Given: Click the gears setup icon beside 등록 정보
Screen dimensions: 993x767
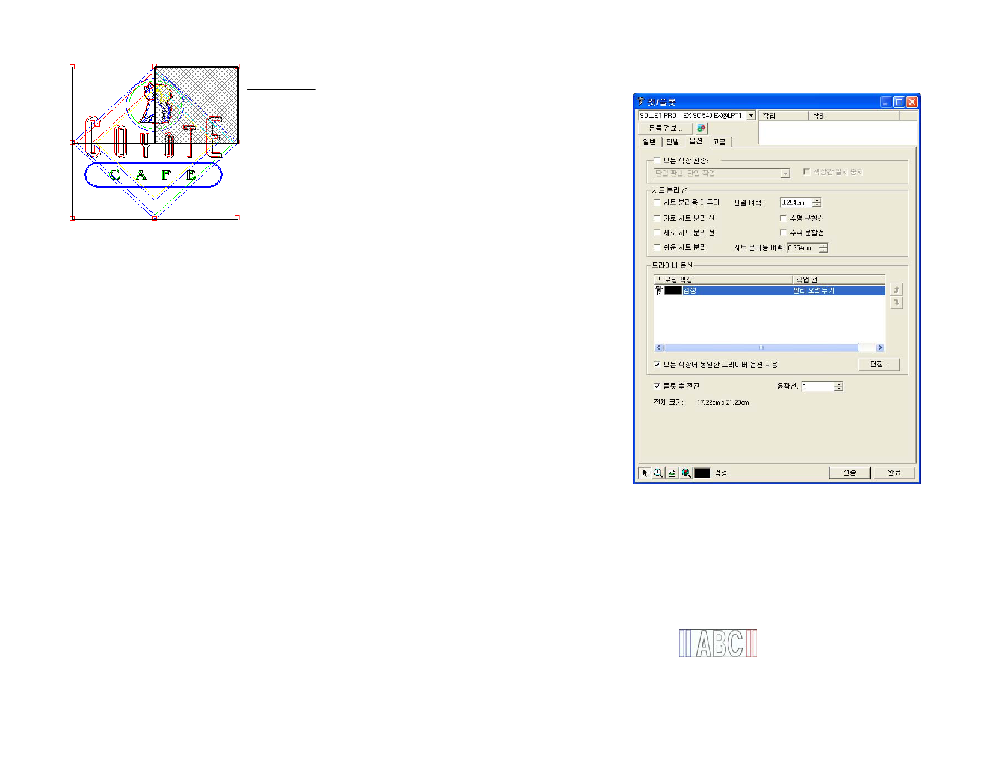Looking at the screenshot, I should (701, 128).
